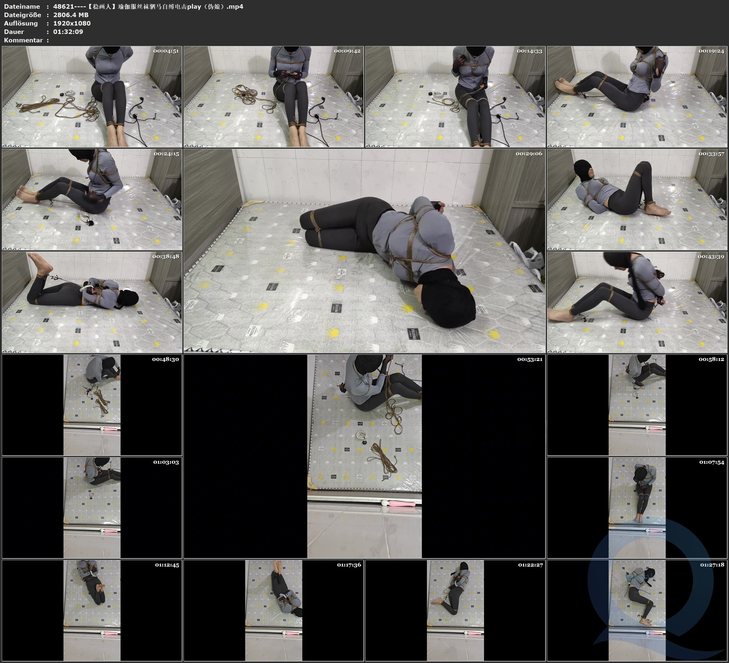729x663 pixels.
Task: Select the thumbnail at 00:43:39
Action: click(637, 302)
